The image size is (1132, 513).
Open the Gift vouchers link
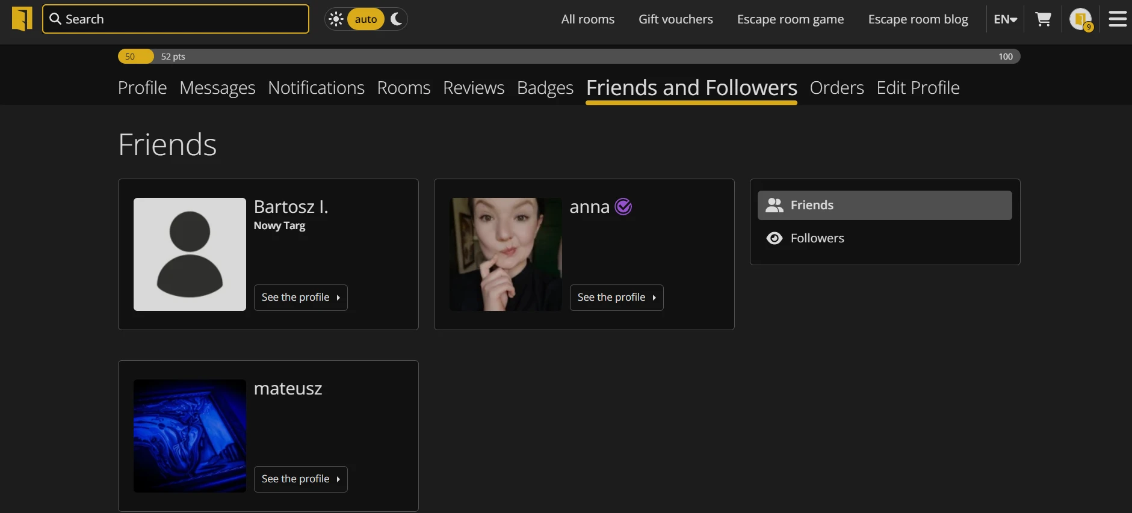tap(675, 19)
